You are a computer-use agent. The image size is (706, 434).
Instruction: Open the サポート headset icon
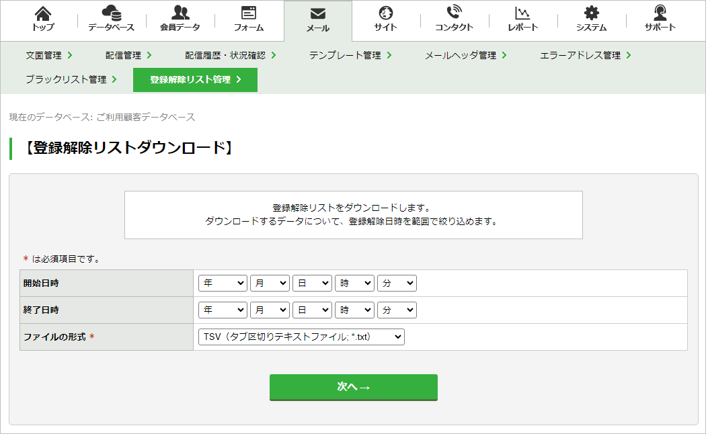660,13
